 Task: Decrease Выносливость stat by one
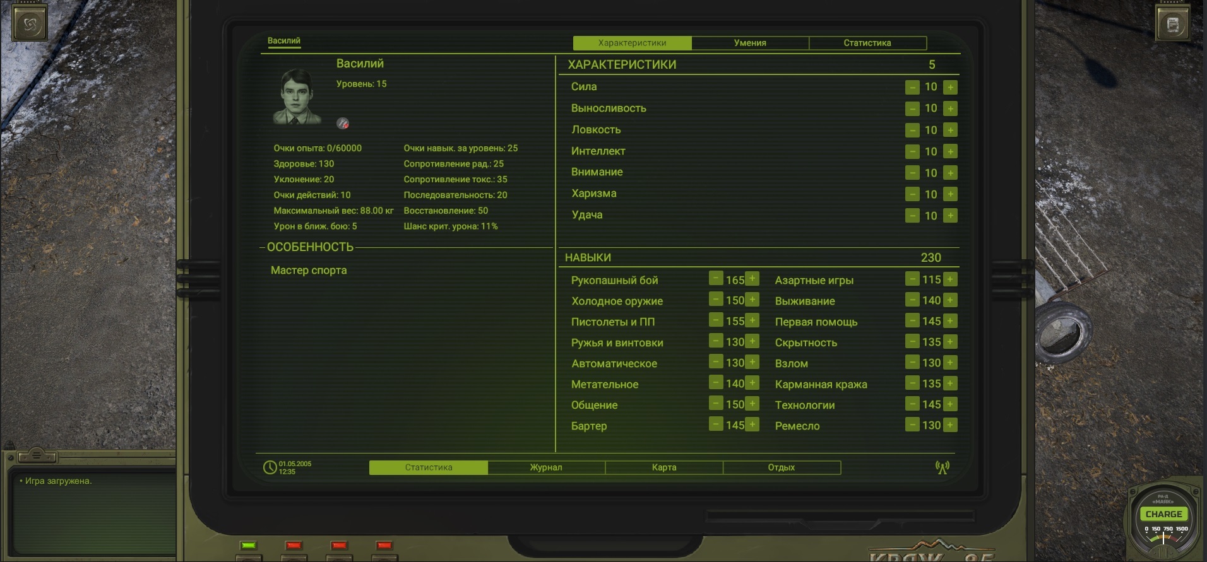tap(912, 108)
